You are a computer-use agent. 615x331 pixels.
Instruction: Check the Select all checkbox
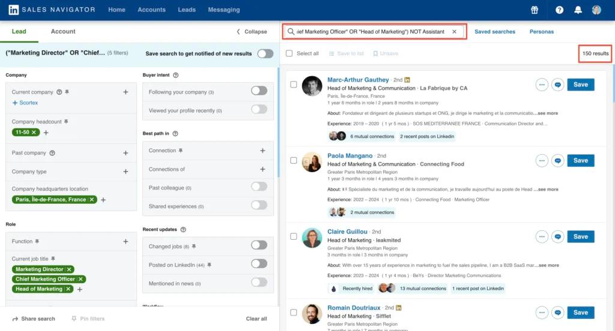(289, 53)
